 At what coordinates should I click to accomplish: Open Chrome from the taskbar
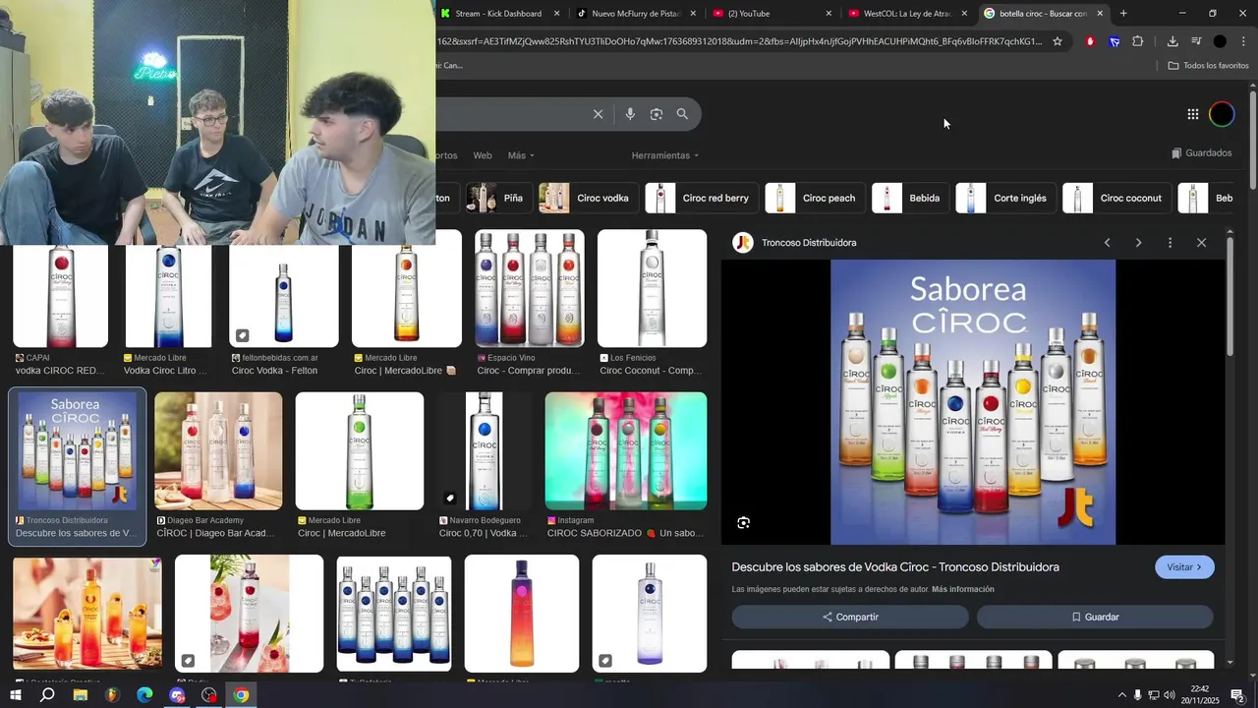coord(242,695)
